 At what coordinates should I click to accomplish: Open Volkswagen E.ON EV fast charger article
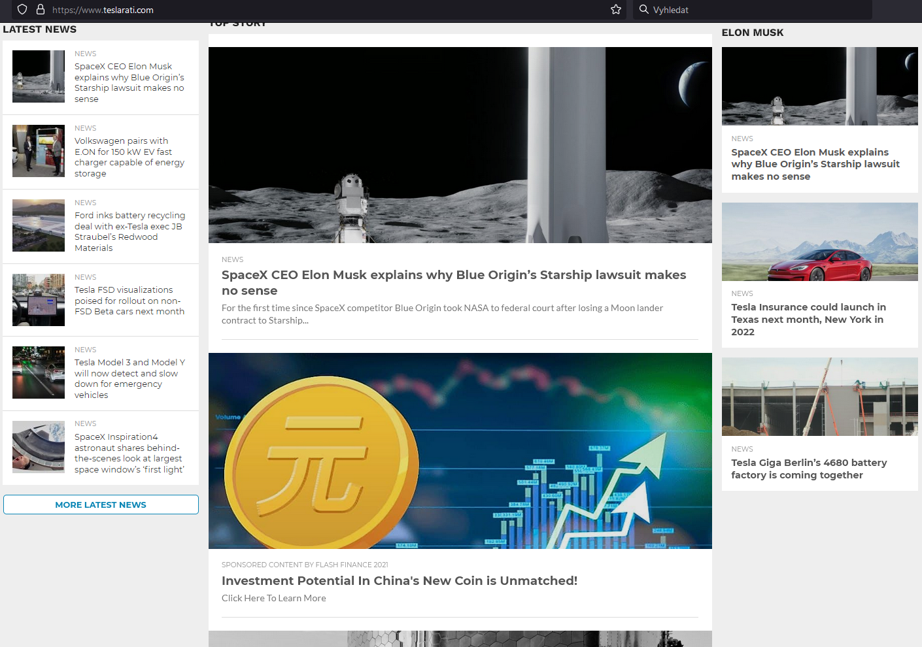[129, 157]
